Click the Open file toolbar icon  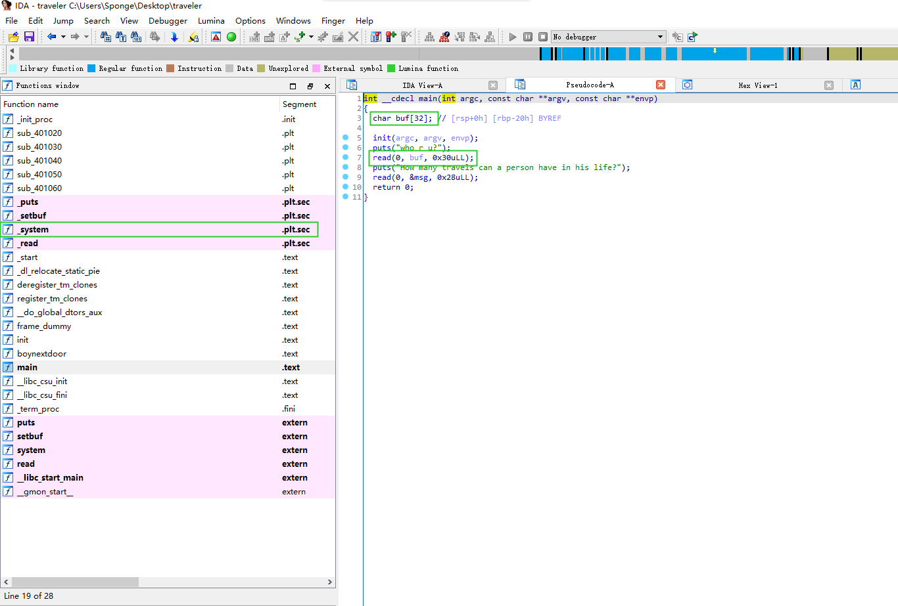click(13, 37)
